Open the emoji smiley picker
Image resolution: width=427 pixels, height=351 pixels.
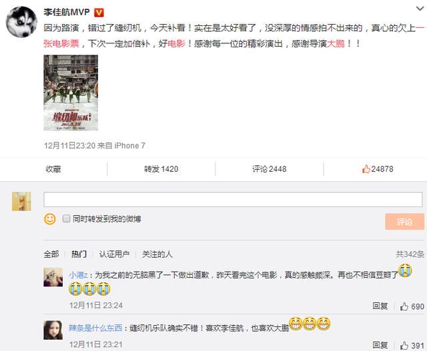click(50, 219)
